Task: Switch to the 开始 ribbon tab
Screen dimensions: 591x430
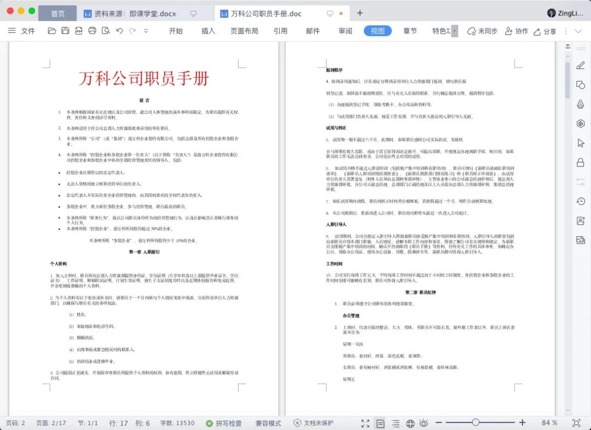Action: pyautogui.click(x=176, y=31)
